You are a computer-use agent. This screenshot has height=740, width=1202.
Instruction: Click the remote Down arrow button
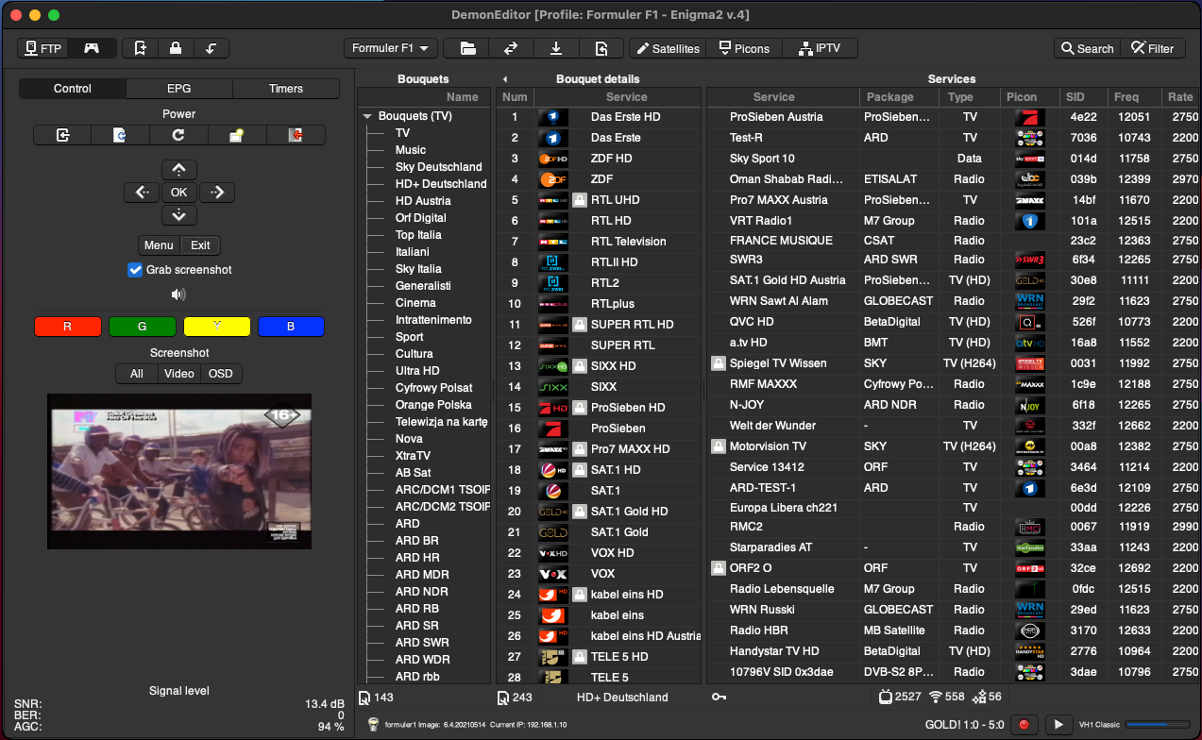(x=179, y=215)
